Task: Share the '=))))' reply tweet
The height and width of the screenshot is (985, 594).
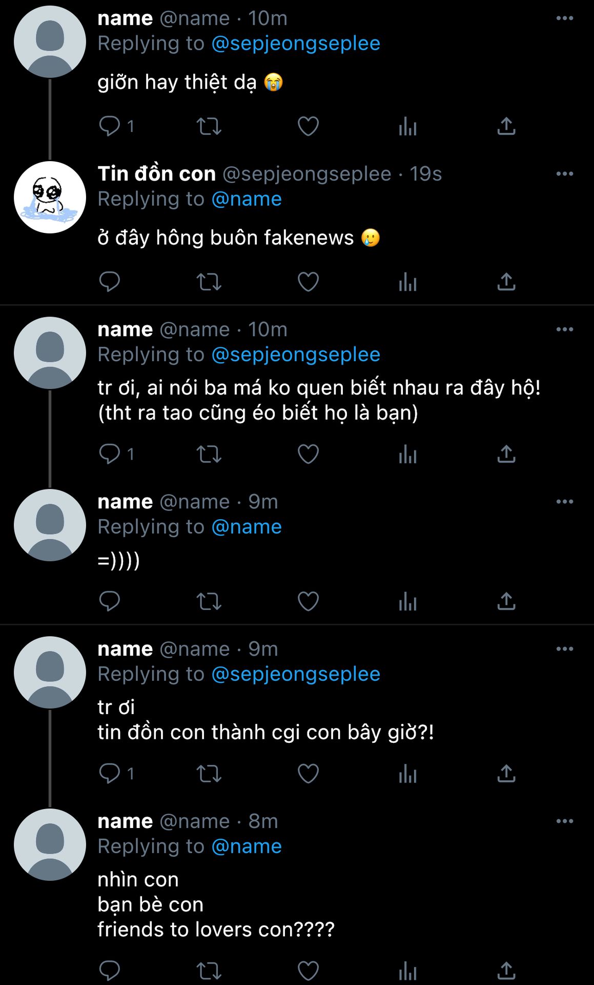Action: tap(506, 601)
